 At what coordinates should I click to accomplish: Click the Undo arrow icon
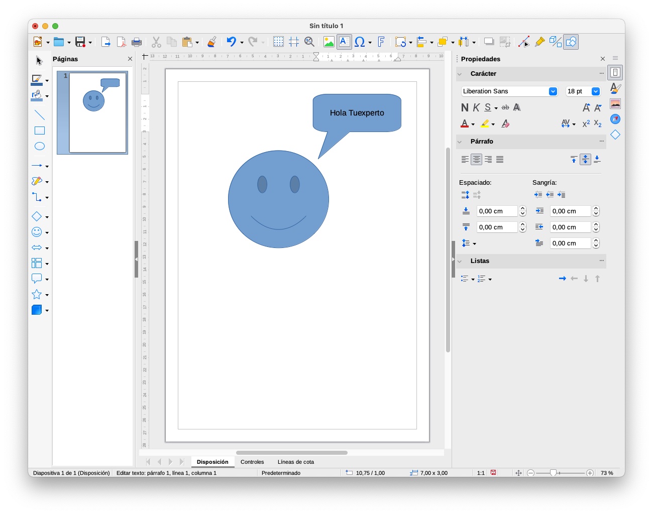[231, 42]
